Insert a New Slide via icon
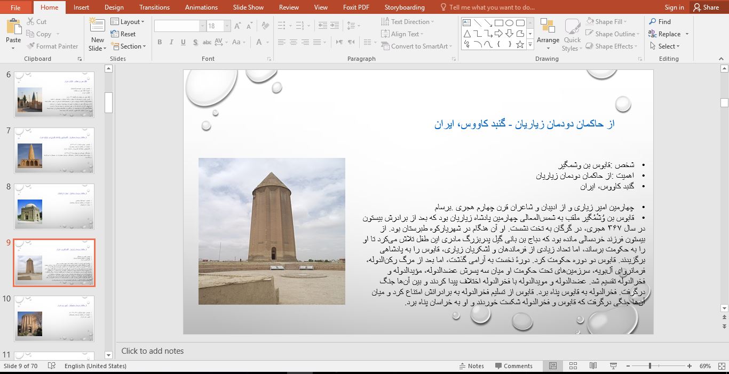Image resolution: width=729 pixels, height=374 pixels. pos(97,26)
